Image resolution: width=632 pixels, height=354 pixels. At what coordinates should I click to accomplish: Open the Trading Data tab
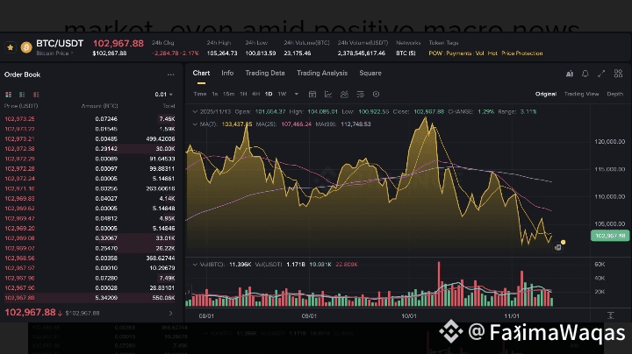coord(265,73)
